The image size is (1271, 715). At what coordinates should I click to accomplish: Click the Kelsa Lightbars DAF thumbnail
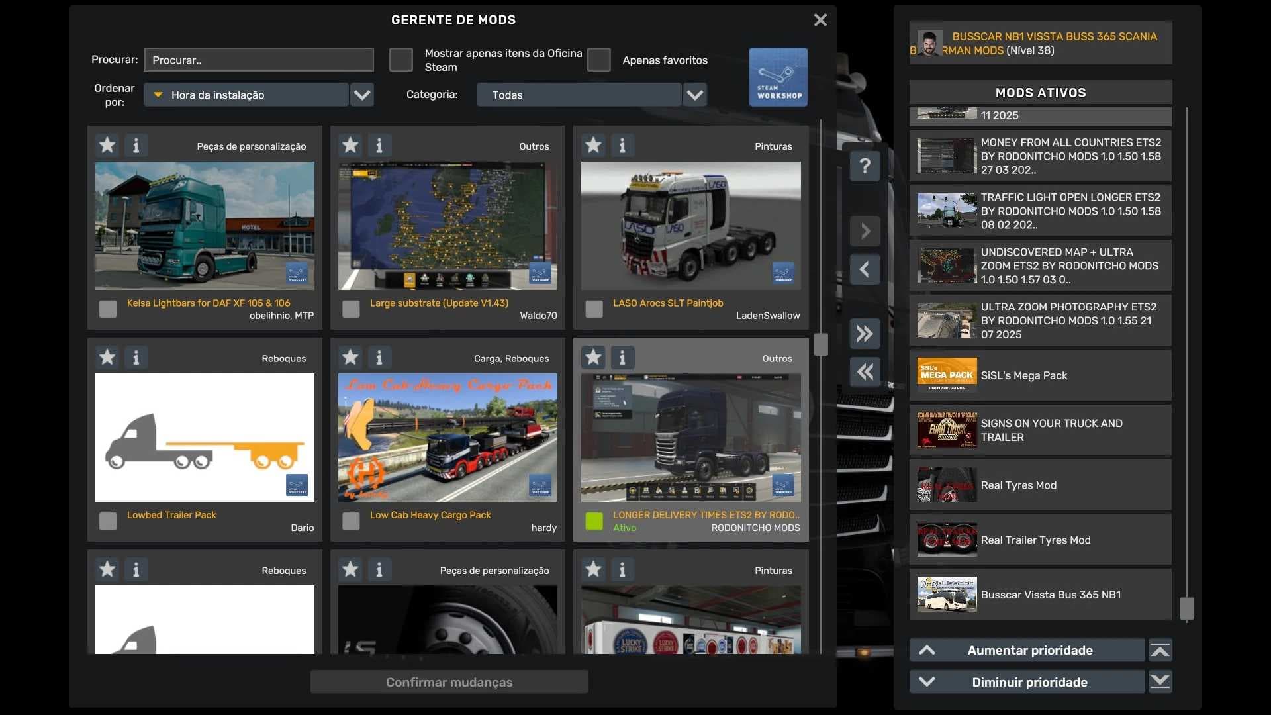(x=205, y=226)
